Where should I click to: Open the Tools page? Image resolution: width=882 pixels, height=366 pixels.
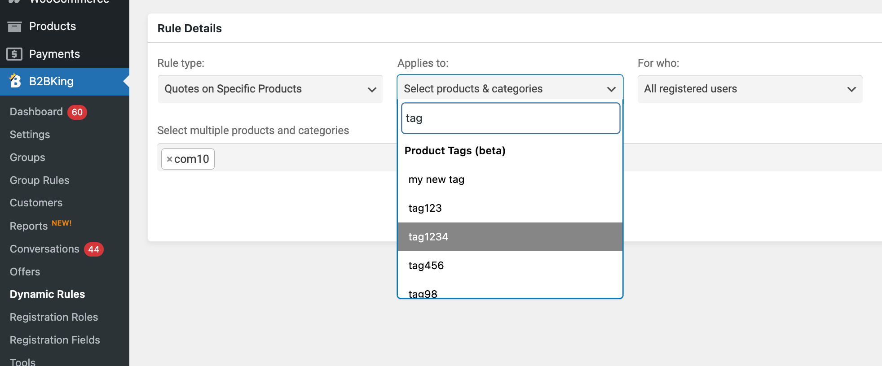22,362
